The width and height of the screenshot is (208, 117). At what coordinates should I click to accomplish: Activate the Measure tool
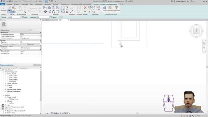(x=71, y=11)
